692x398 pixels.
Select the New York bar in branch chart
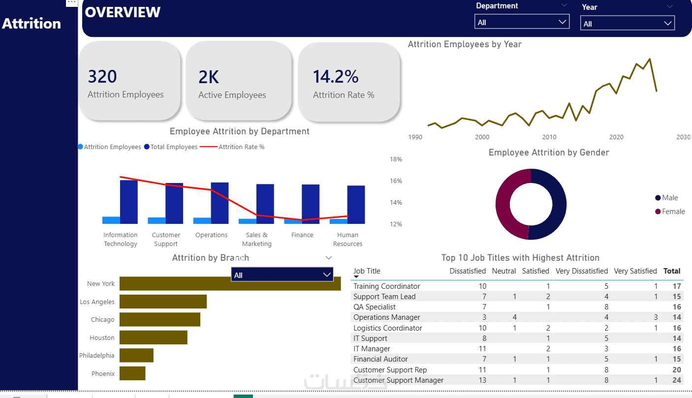[x=230, y=283]
